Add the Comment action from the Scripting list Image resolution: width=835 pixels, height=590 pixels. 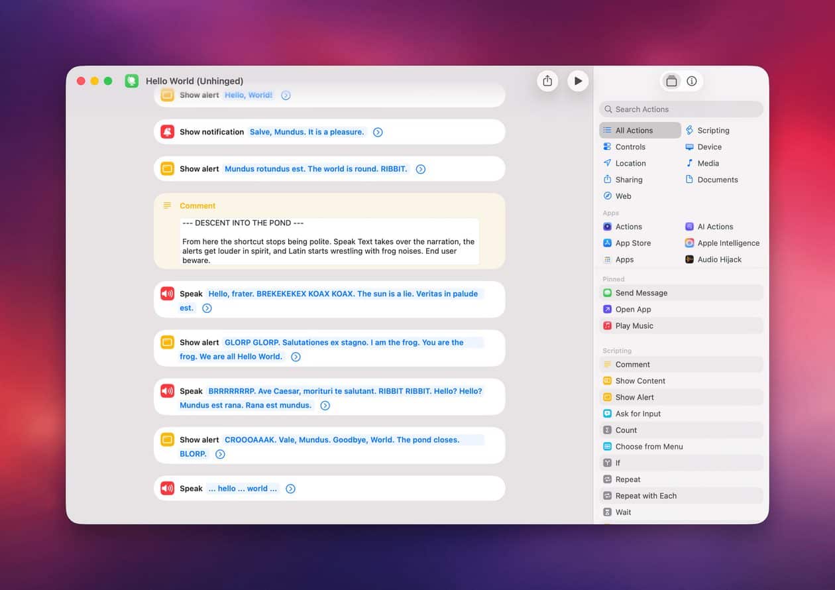click(681, 365)
